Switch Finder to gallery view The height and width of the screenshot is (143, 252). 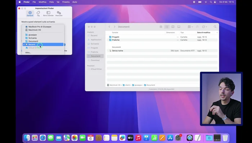point(179,27)
